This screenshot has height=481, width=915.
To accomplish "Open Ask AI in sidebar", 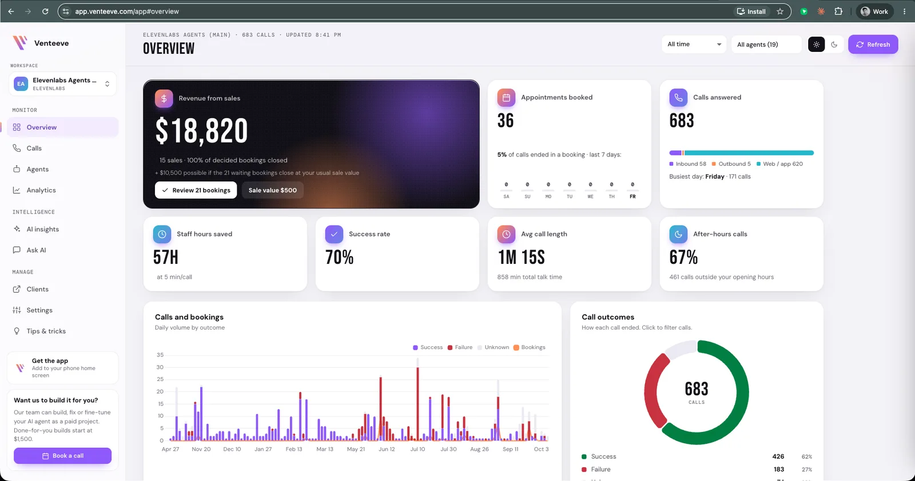I will [62, 250].
